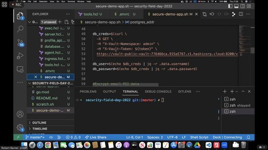
Task: Maximize the panel with the up chevron
Action: click(243, 92)
